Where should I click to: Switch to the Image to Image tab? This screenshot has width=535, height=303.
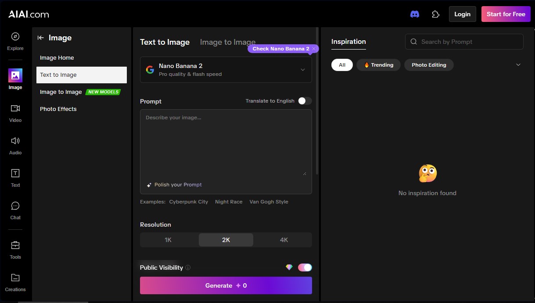pos(227,42)
